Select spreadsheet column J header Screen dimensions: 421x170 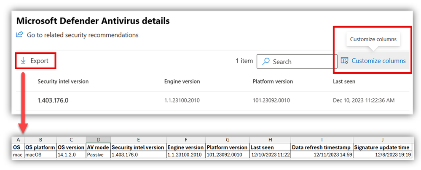(382, 140)
